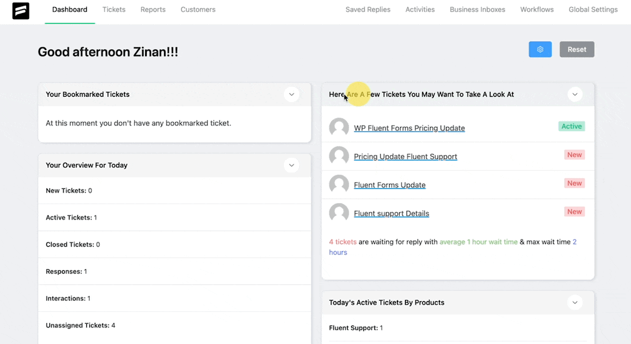Open the Customers tab
The image size is (631, 344).
click(x=198, y=9)
